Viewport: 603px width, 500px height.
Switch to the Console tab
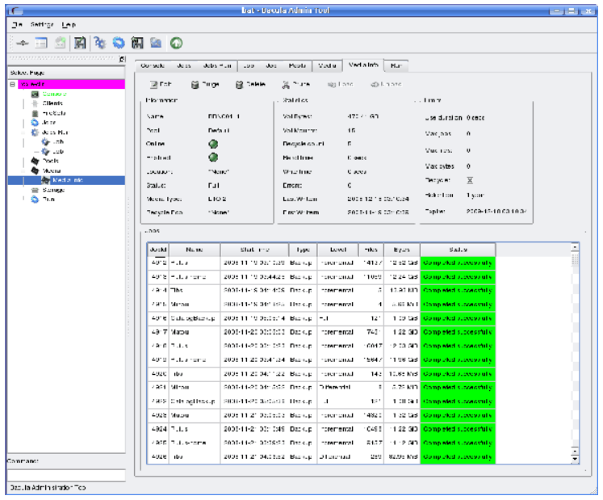(153, 65)
